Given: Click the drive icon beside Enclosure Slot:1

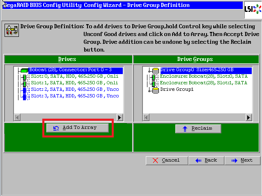Looking at the screenshot, I should [154, 84].
